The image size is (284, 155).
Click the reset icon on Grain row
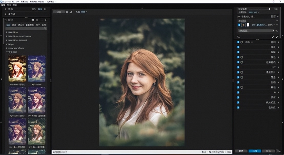[242, 87]
